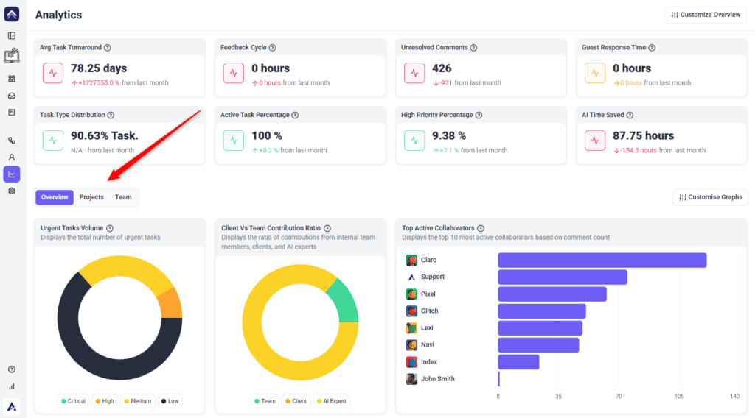Show info for Avg Task Turnaround
The image size is (755, 418).
pos(108,48)
